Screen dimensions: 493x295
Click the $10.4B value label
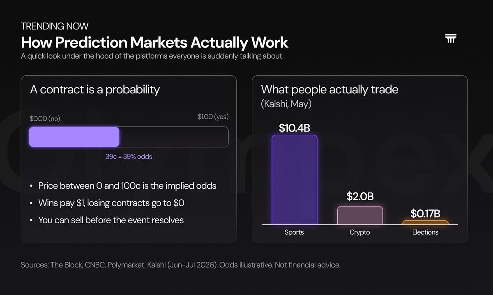tap(294, 128)
